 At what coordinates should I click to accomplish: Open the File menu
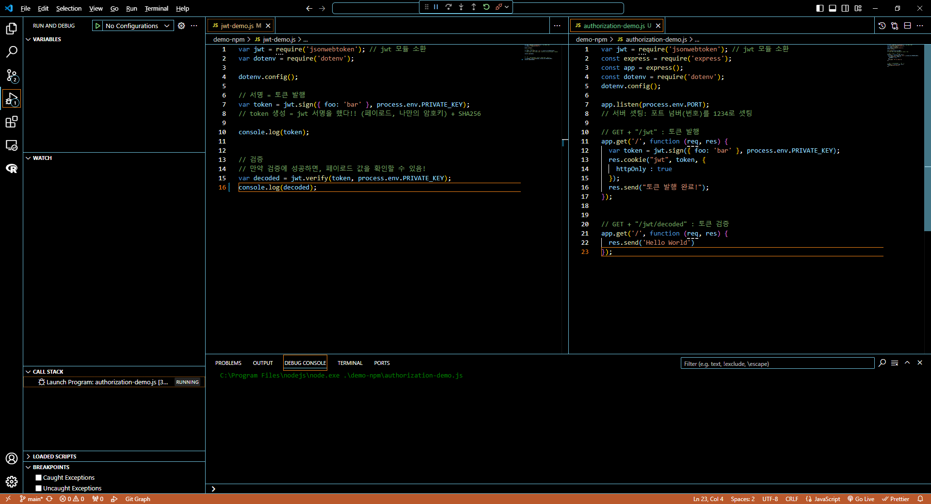[x=26, y=8]
